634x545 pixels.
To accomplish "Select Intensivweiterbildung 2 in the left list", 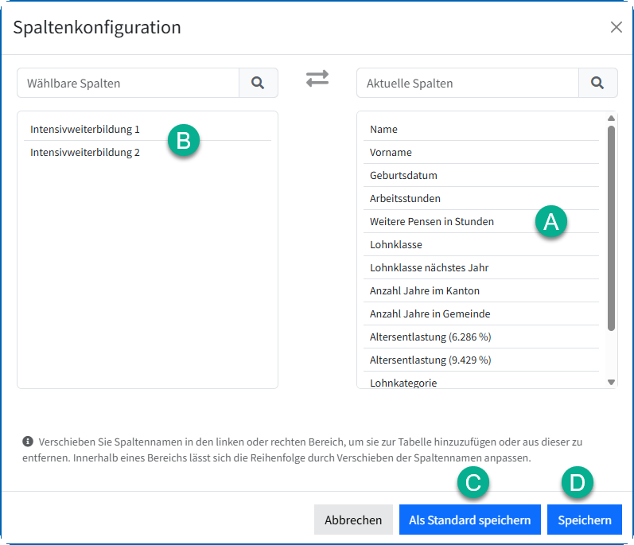I will [85, 152].
